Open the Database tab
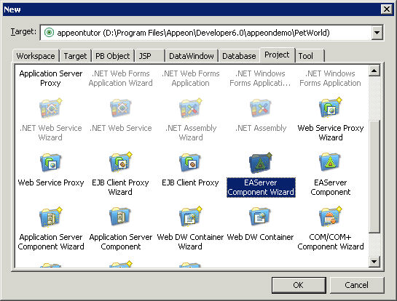Image resolution: width=397 pixels, height=301 pixels. [x=239, y=56]
